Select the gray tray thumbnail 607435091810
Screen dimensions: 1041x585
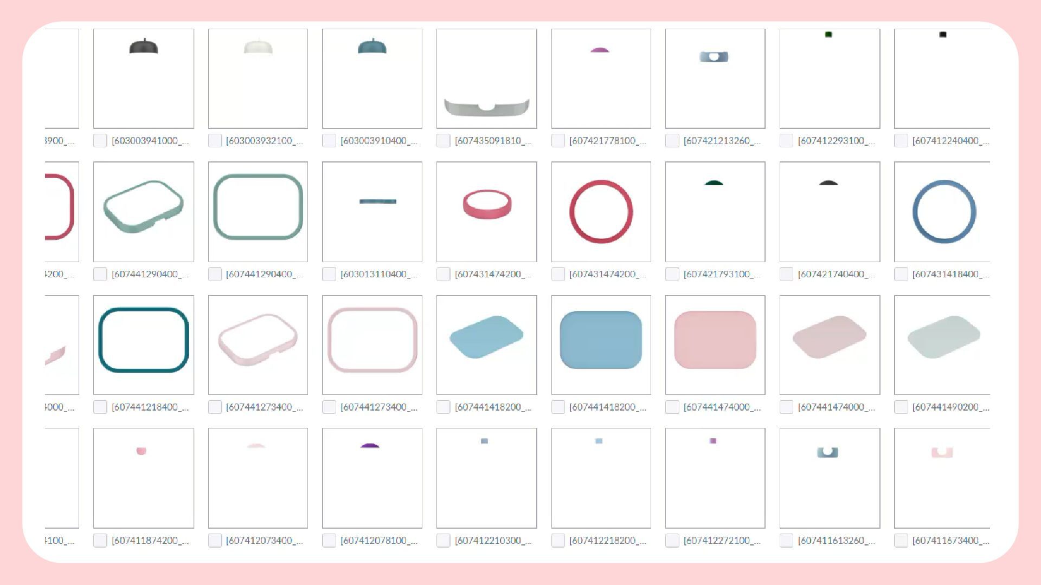pyautogui.click(x=487, y=79)
